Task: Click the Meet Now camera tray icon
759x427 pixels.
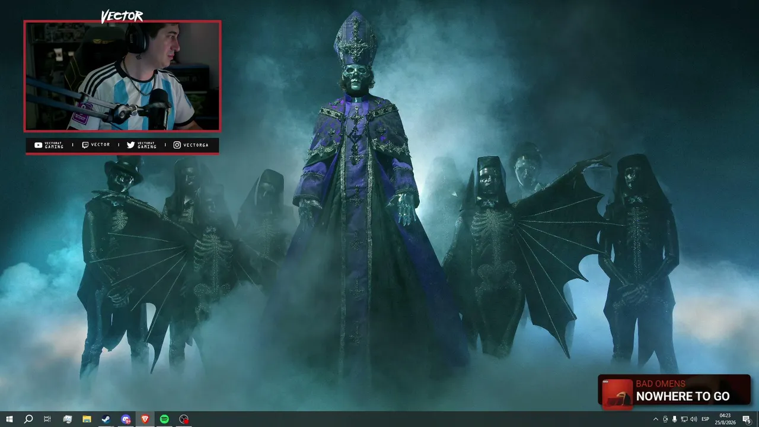Action: (665, 419)
